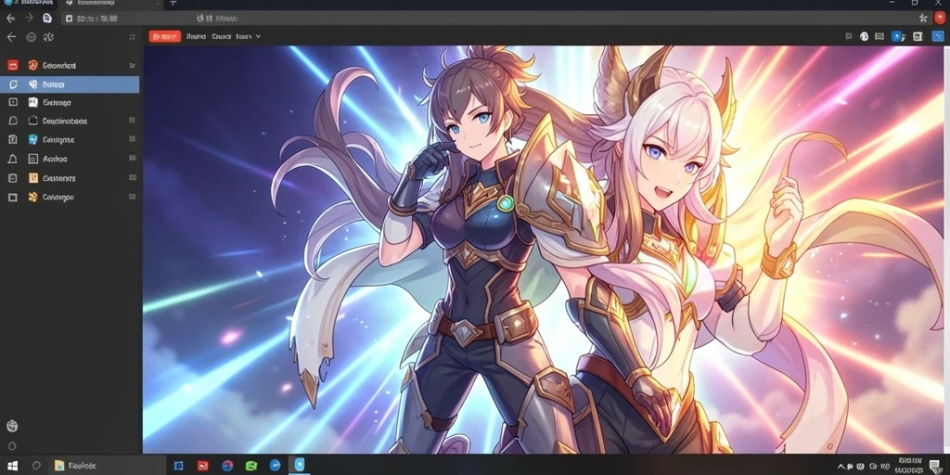Click the blue square button at the toolbar's far right
The width and height of the screenshot is (950, 475).
tap(939, 36)
